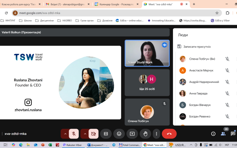
Task: Click microphone permission icon in address bar
Action: coord(15,13)
